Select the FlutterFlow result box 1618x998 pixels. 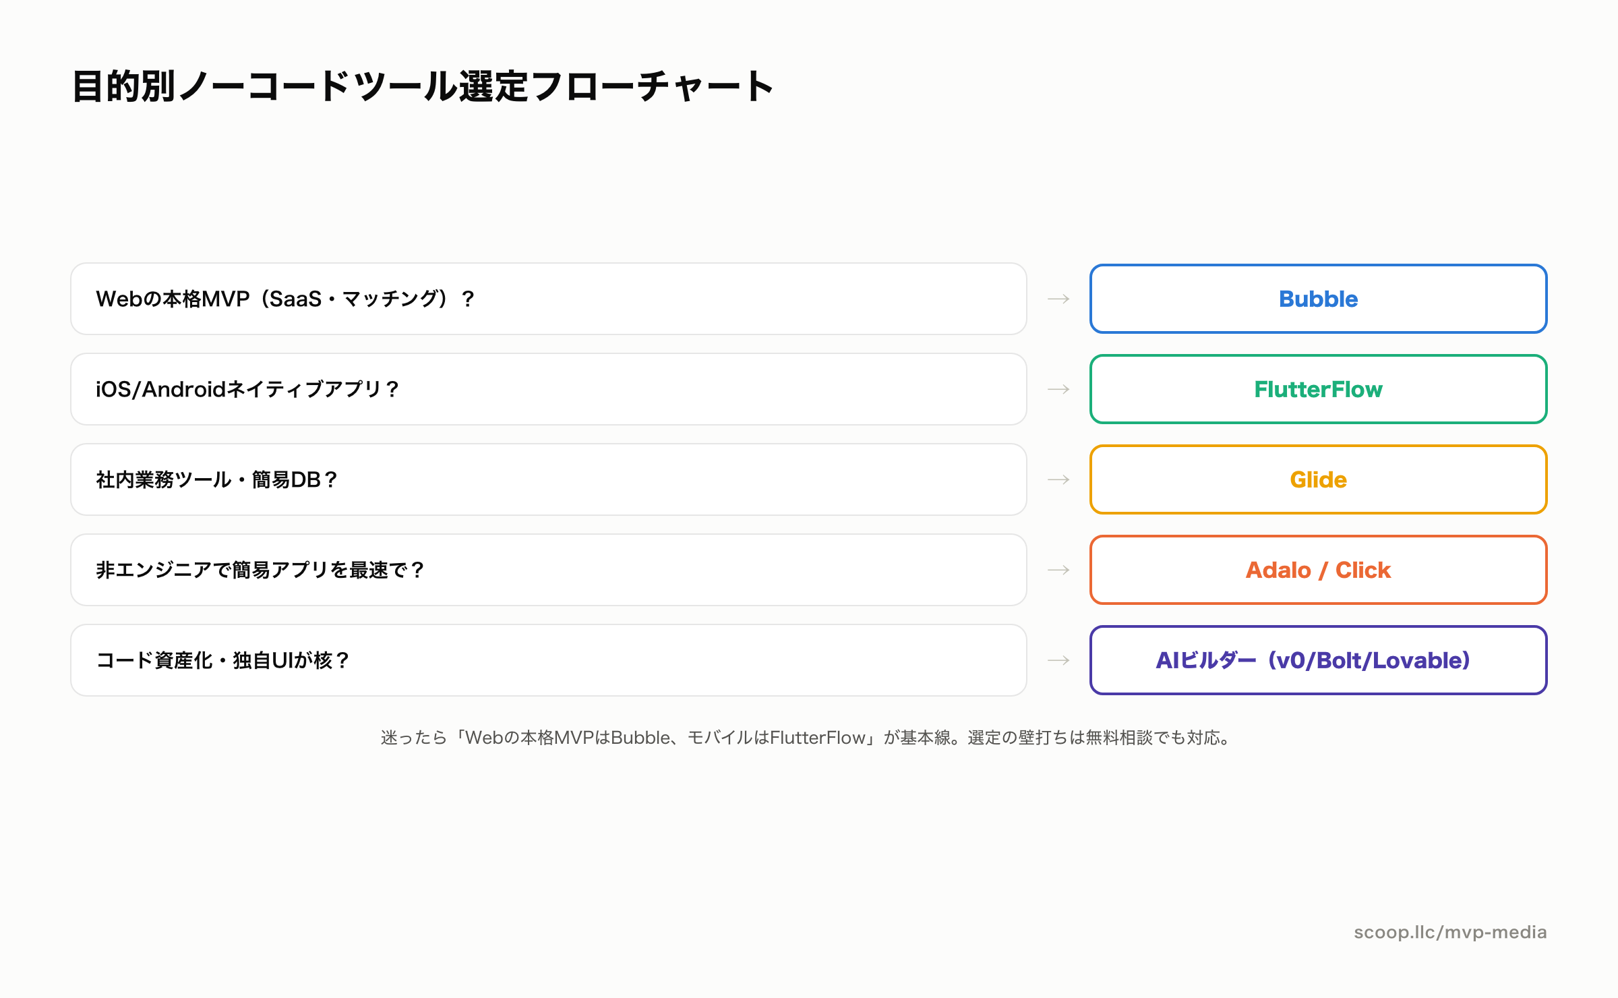1318,389
